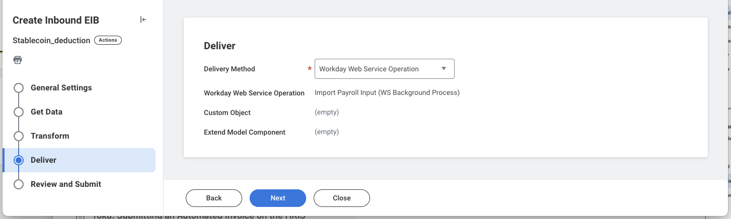The height and width of the screenshot is (219, 731).
Task: Click the Delivery Method dropdown arrow
Action: click(444, 69)
